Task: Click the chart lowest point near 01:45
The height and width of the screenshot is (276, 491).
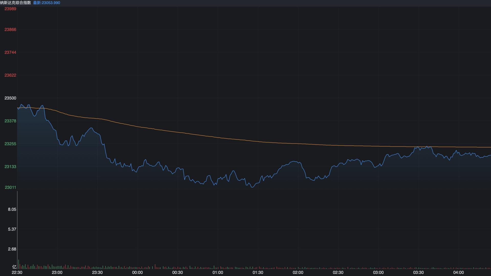Action: click(252, 187)
